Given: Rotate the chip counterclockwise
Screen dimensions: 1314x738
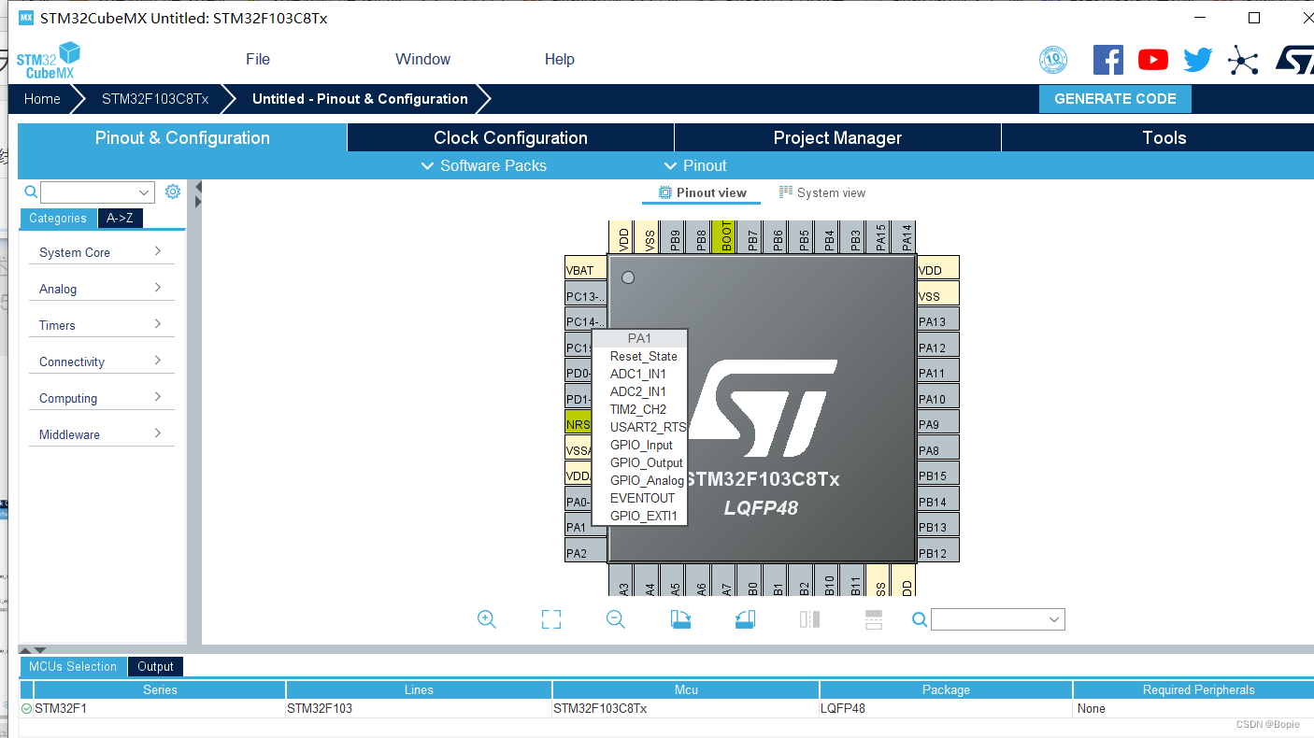Looking at the screenshot, I should [745, 619].
